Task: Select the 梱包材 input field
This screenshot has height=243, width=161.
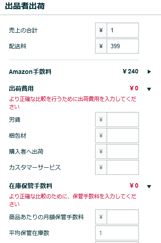Action: [123, 135]
